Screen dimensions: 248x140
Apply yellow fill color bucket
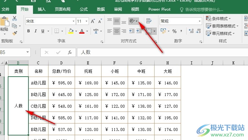(71, 31)
